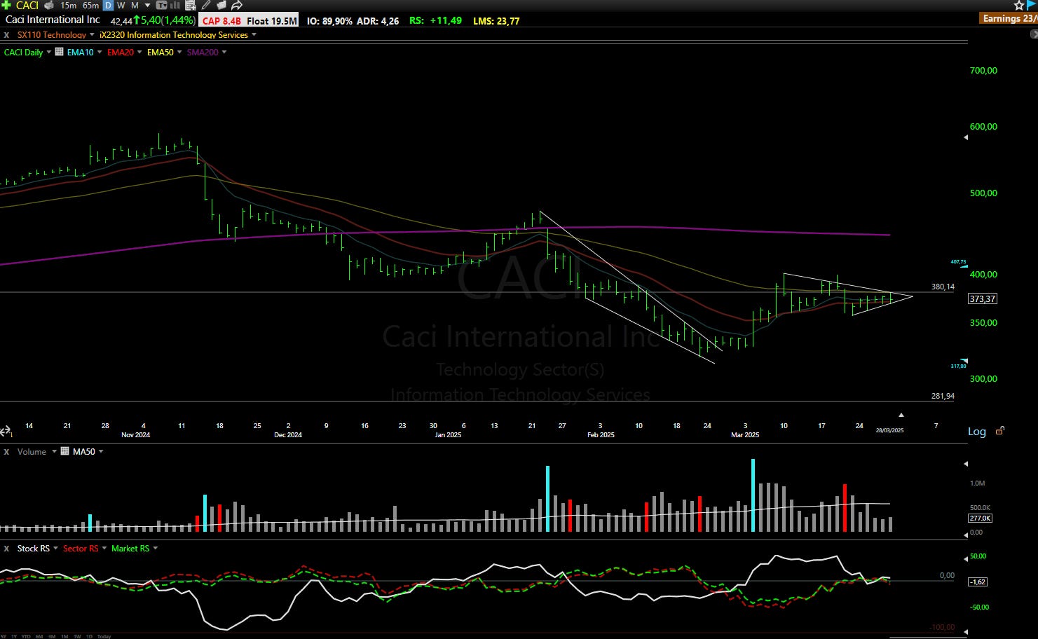The width and height of the screenshot is (1038, 639).
Task: Switch to the 65m timeframe
Action: pos(90,5)
